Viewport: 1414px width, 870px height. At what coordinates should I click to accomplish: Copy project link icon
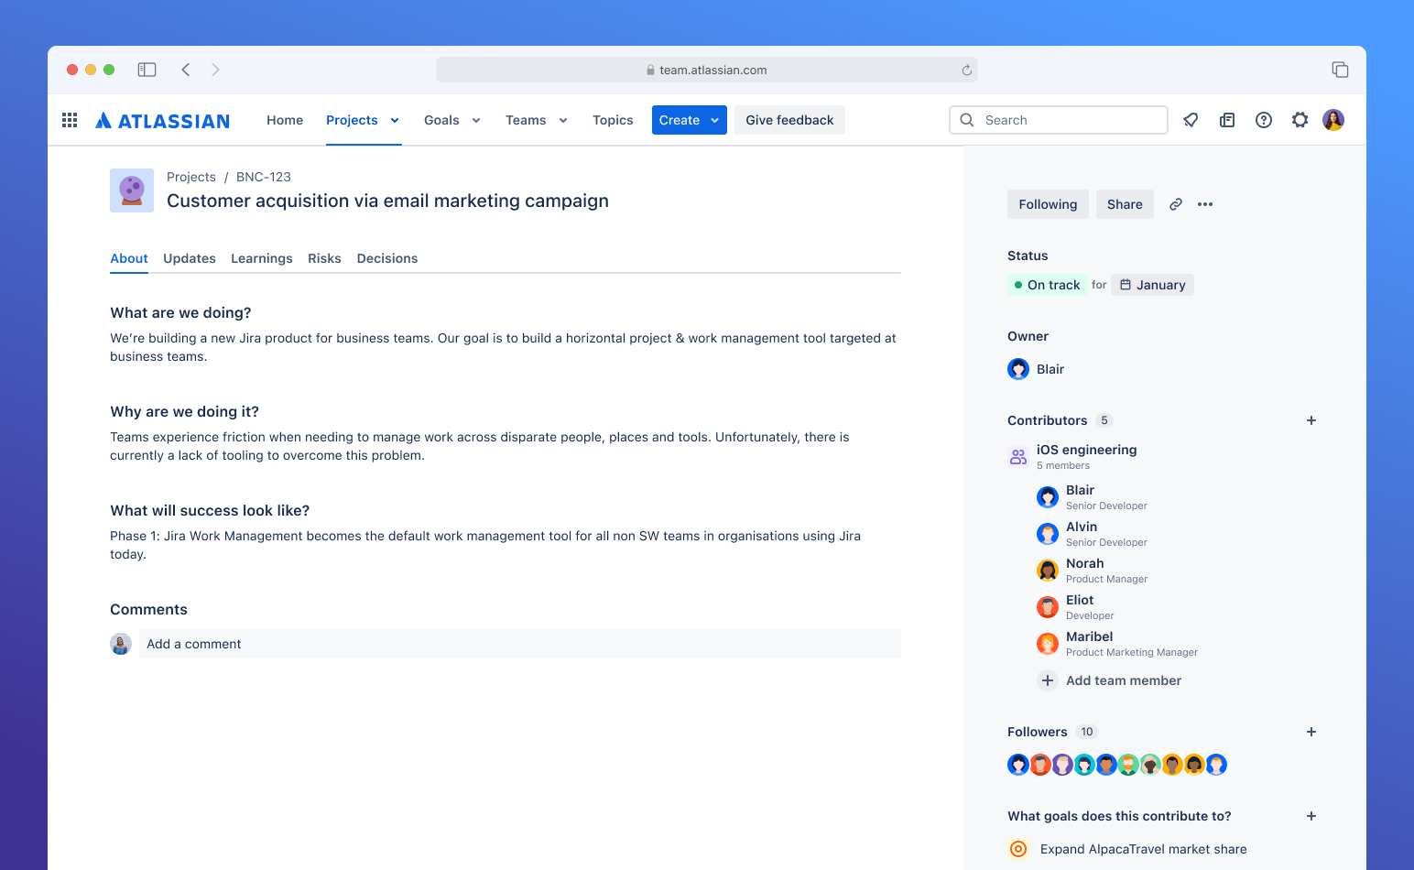(x=1176, y=204)
